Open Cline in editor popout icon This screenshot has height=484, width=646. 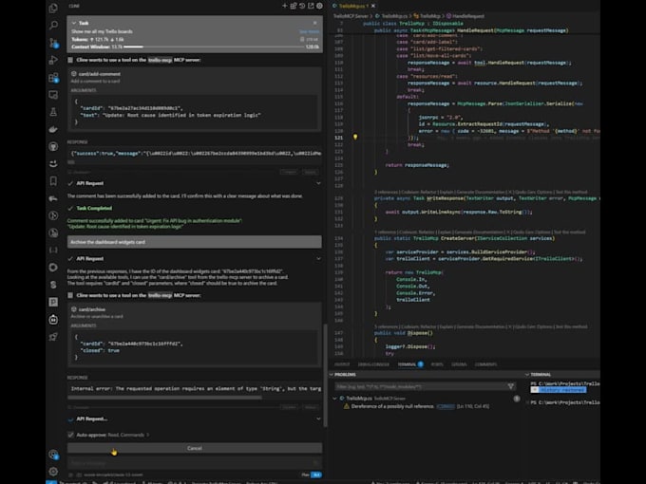(x=311, y=6)
